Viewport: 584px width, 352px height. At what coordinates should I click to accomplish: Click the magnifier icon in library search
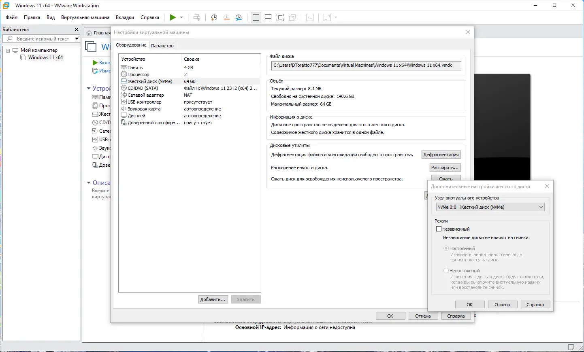click(x=9, y=39)
